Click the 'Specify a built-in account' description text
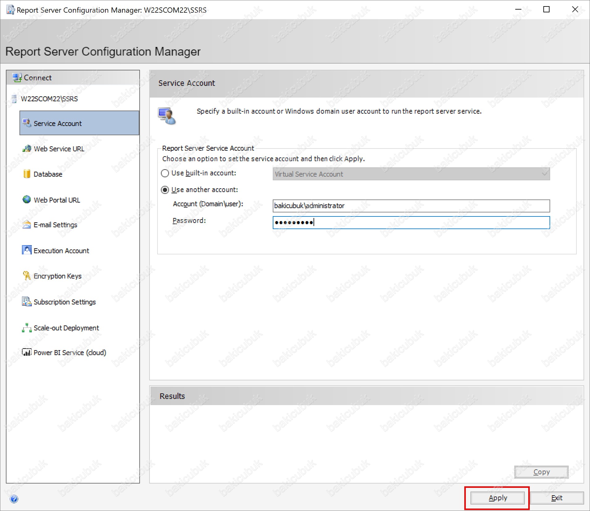This screenshot has height=511, width=590. tap(339, 111)
